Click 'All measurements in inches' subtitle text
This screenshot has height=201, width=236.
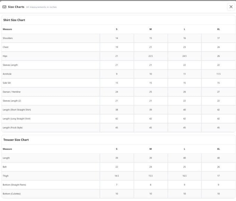pos(41,7)
